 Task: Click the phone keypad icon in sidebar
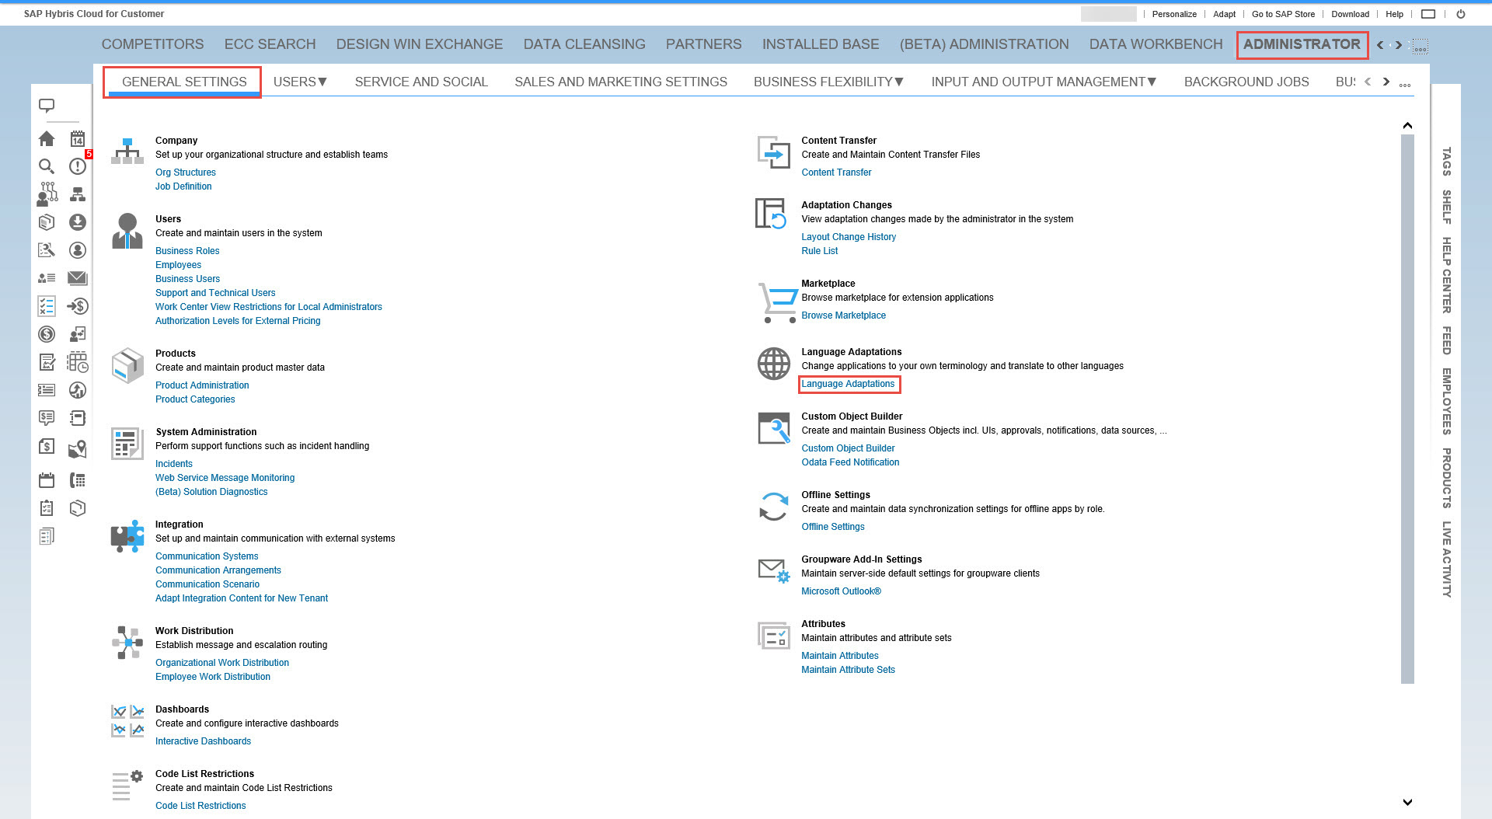tap(78, 480)
